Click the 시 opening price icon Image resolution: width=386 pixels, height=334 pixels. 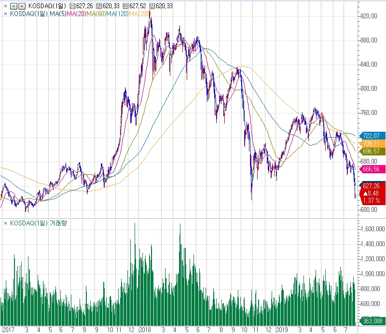tap(99, 6)
